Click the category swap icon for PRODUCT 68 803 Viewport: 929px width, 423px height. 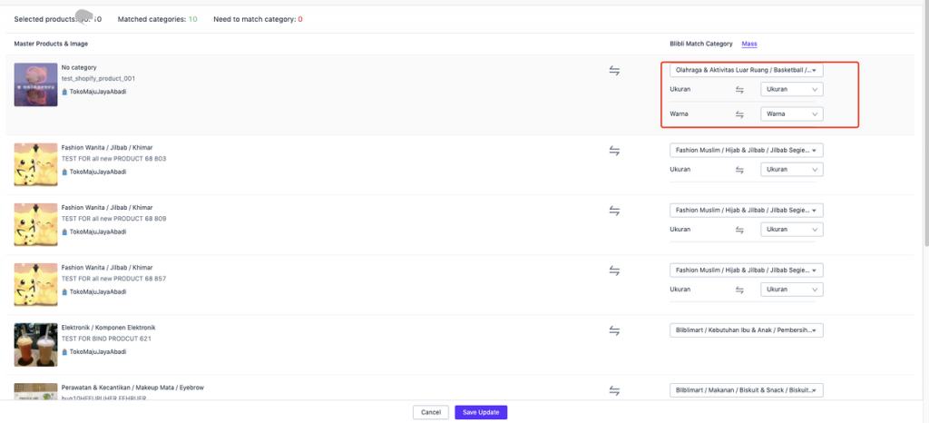pyautogui.click(x=614, y=151)
